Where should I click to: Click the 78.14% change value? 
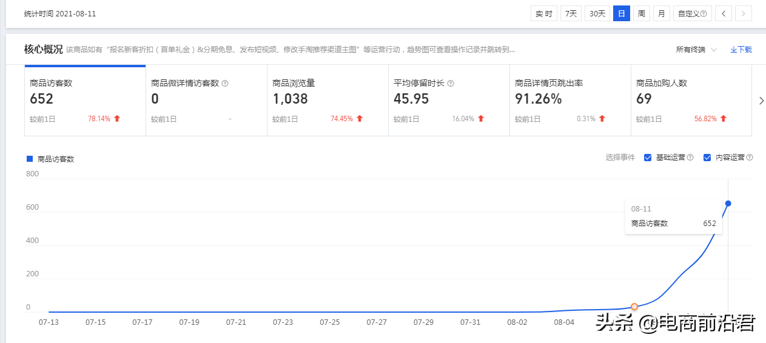tap(99, 119)
